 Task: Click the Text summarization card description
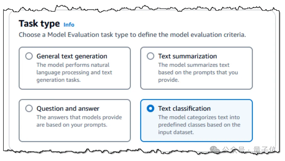coord(198,72)
